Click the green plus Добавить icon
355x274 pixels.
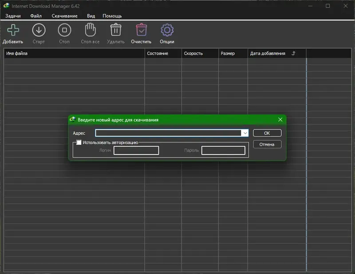tap(13, 30)
